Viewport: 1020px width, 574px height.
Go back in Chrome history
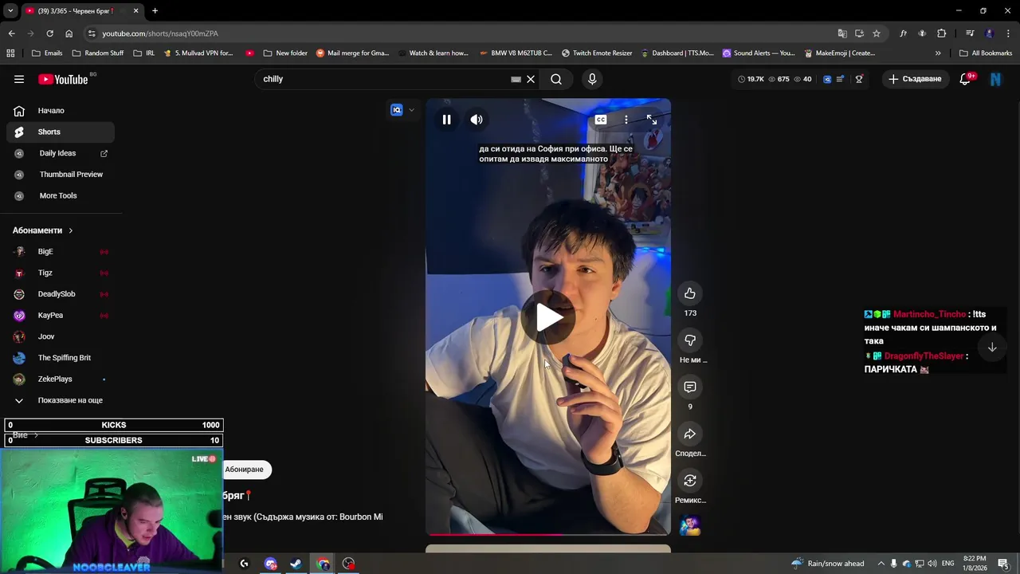click(11, 33)
